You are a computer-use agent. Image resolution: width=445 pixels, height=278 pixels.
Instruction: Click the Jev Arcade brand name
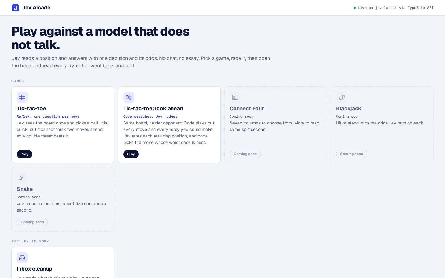pyautogui.click(x=36, y=8)
